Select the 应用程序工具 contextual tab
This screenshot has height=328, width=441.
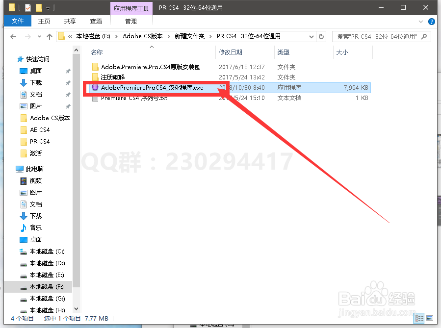coord(131,8)
